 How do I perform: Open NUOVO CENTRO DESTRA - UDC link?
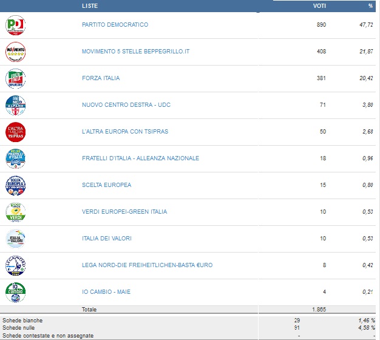[x=126, y=104]
